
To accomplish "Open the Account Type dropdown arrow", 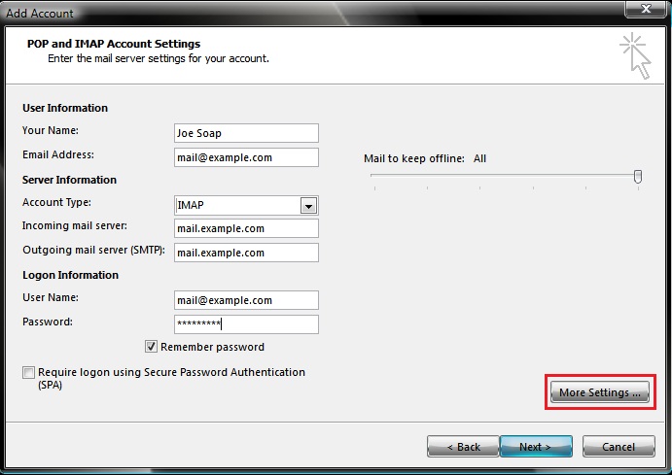I will click(308, 206).
